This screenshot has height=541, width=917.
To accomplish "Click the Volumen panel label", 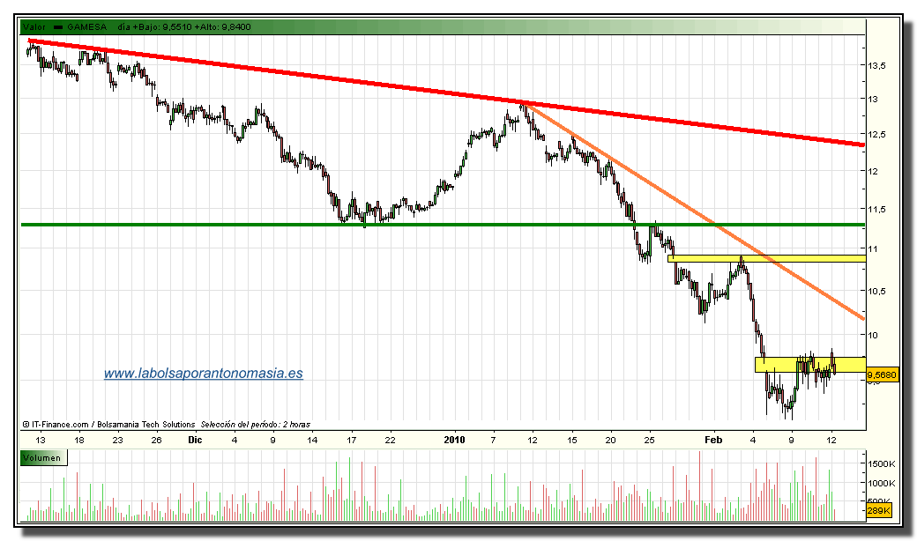I will point(41,457).
